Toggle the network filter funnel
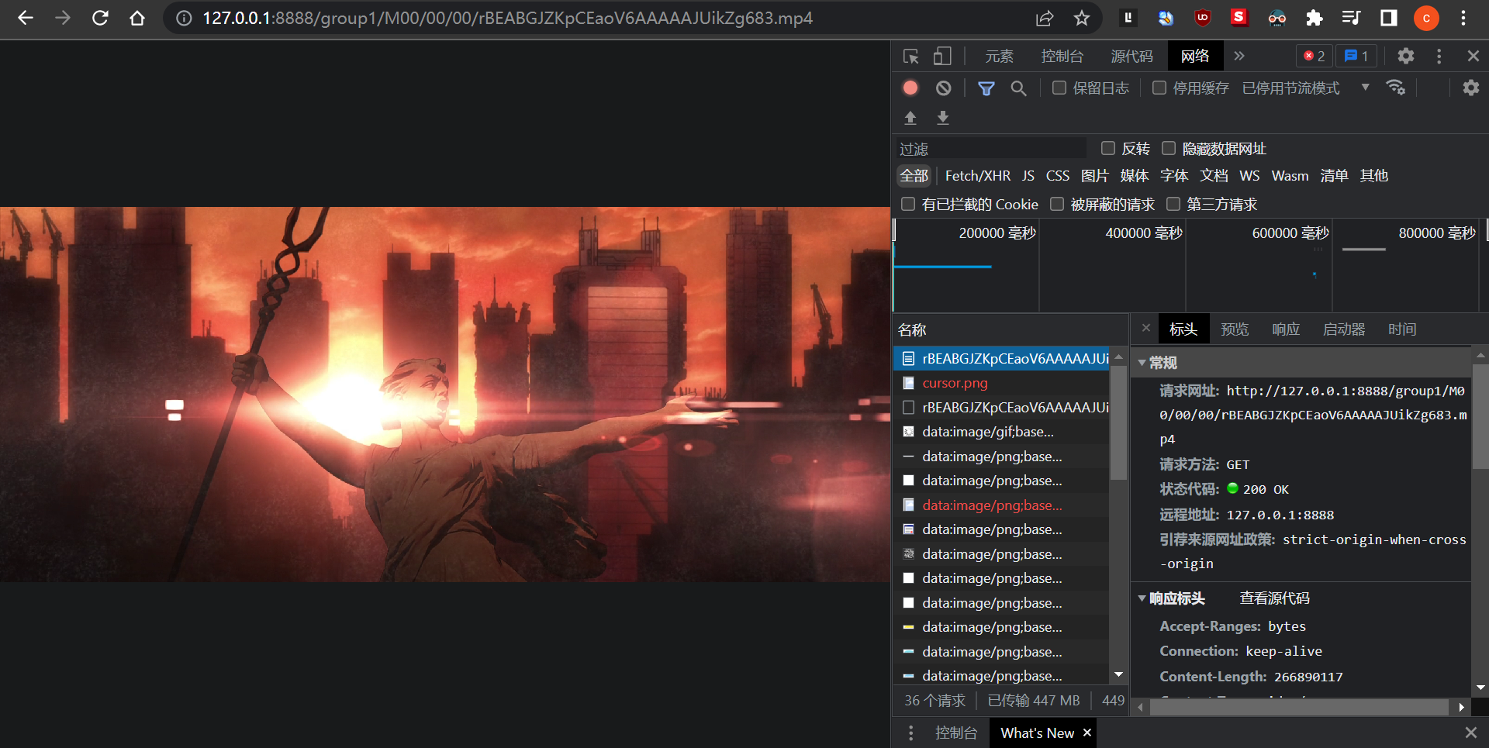This screenshot has height=748, width=1489. coord(986,88)
